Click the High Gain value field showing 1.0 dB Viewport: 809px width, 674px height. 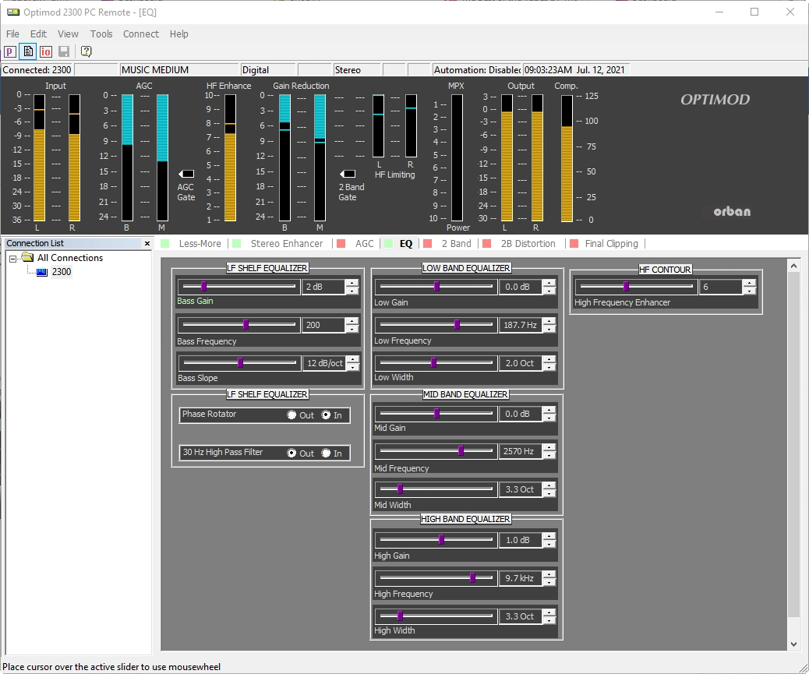521,540
